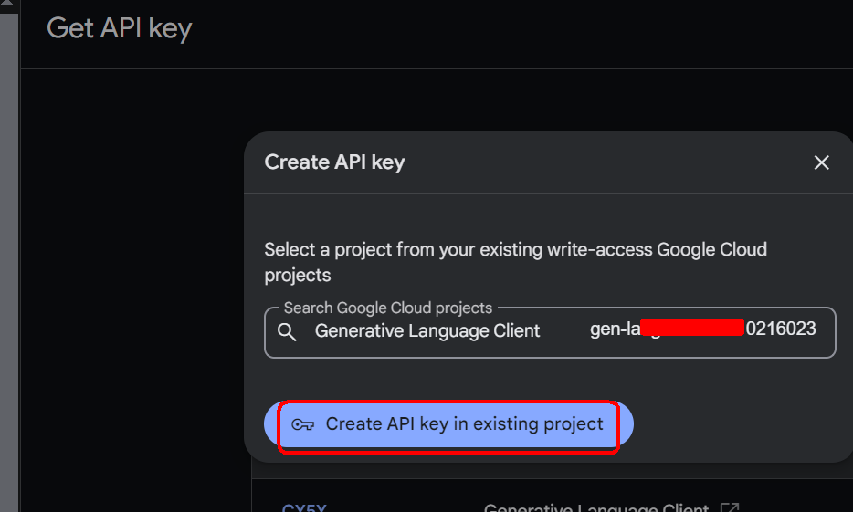
Task: Click the empty dialog area right of create button
Action: tap(734, 424)
